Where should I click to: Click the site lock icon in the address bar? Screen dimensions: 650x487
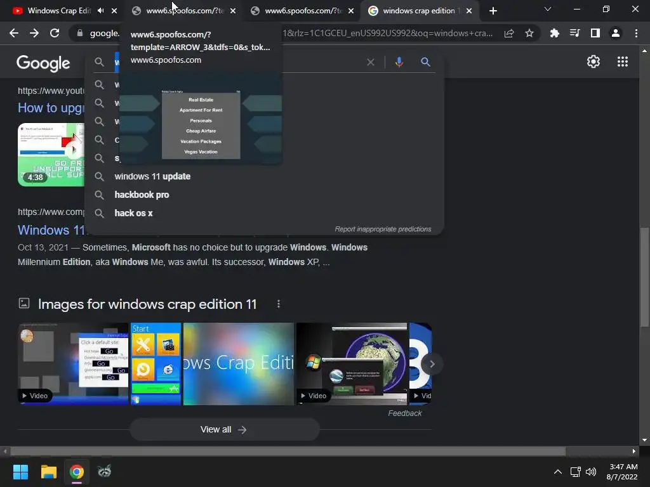(x=79, y=33)
